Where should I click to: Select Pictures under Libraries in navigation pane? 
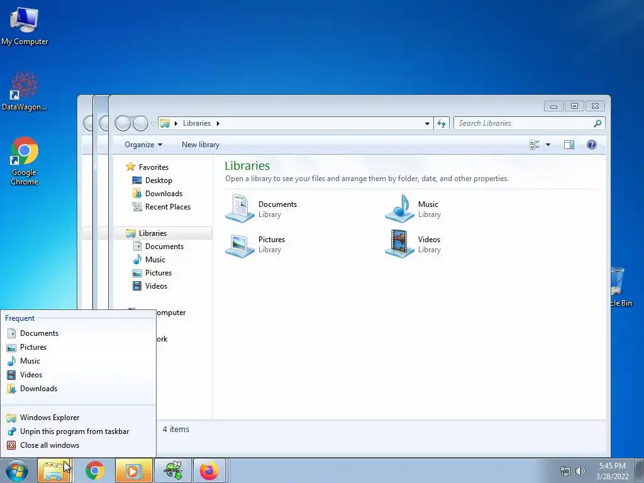coord(152,273)
